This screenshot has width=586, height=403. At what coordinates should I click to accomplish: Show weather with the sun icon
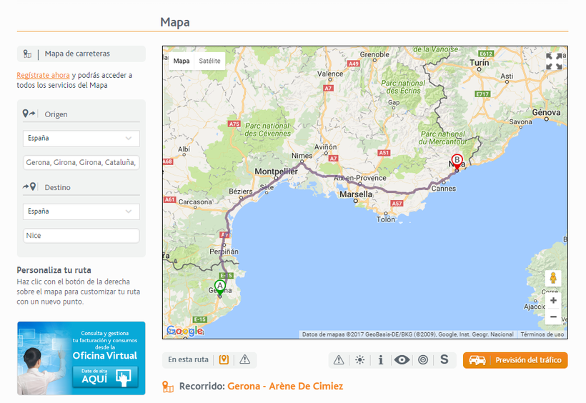click(359, 360)
